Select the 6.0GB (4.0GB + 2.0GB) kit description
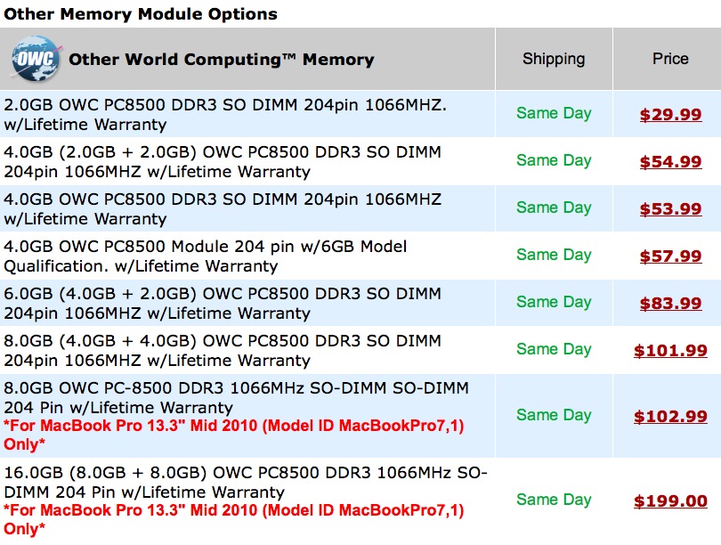The height and width of the screenshot is (545, 721). [x=223, y=303]
